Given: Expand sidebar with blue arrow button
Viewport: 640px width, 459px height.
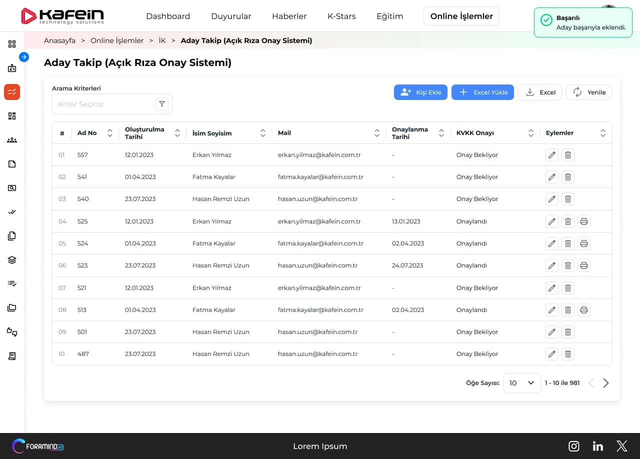Looking at the screenshot, I should [x=24, y=57].
